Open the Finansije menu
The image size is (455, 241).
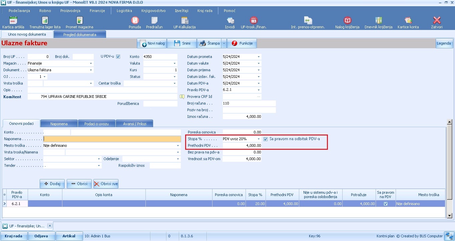[x=97, y=11]
